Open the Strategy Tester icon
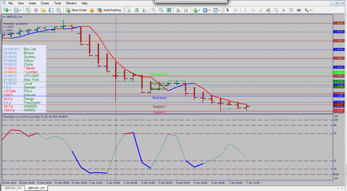This screenshot has height=191, width=347. [x=59, y=10]
